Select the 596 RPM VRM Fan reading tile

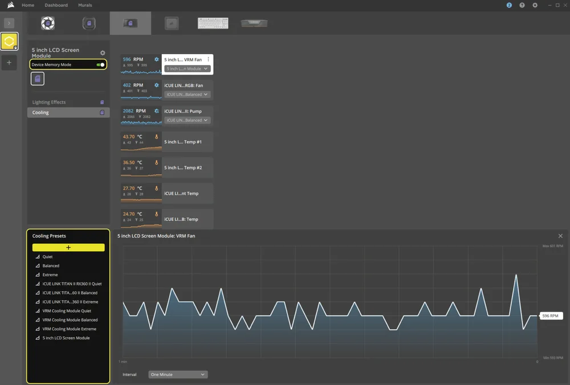[x=141, y=64]
